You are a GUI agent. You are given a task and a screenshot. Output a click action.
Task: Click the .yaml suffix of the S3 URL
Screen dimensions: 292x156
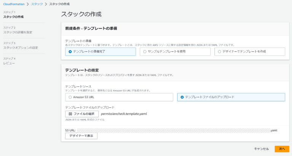274,130
